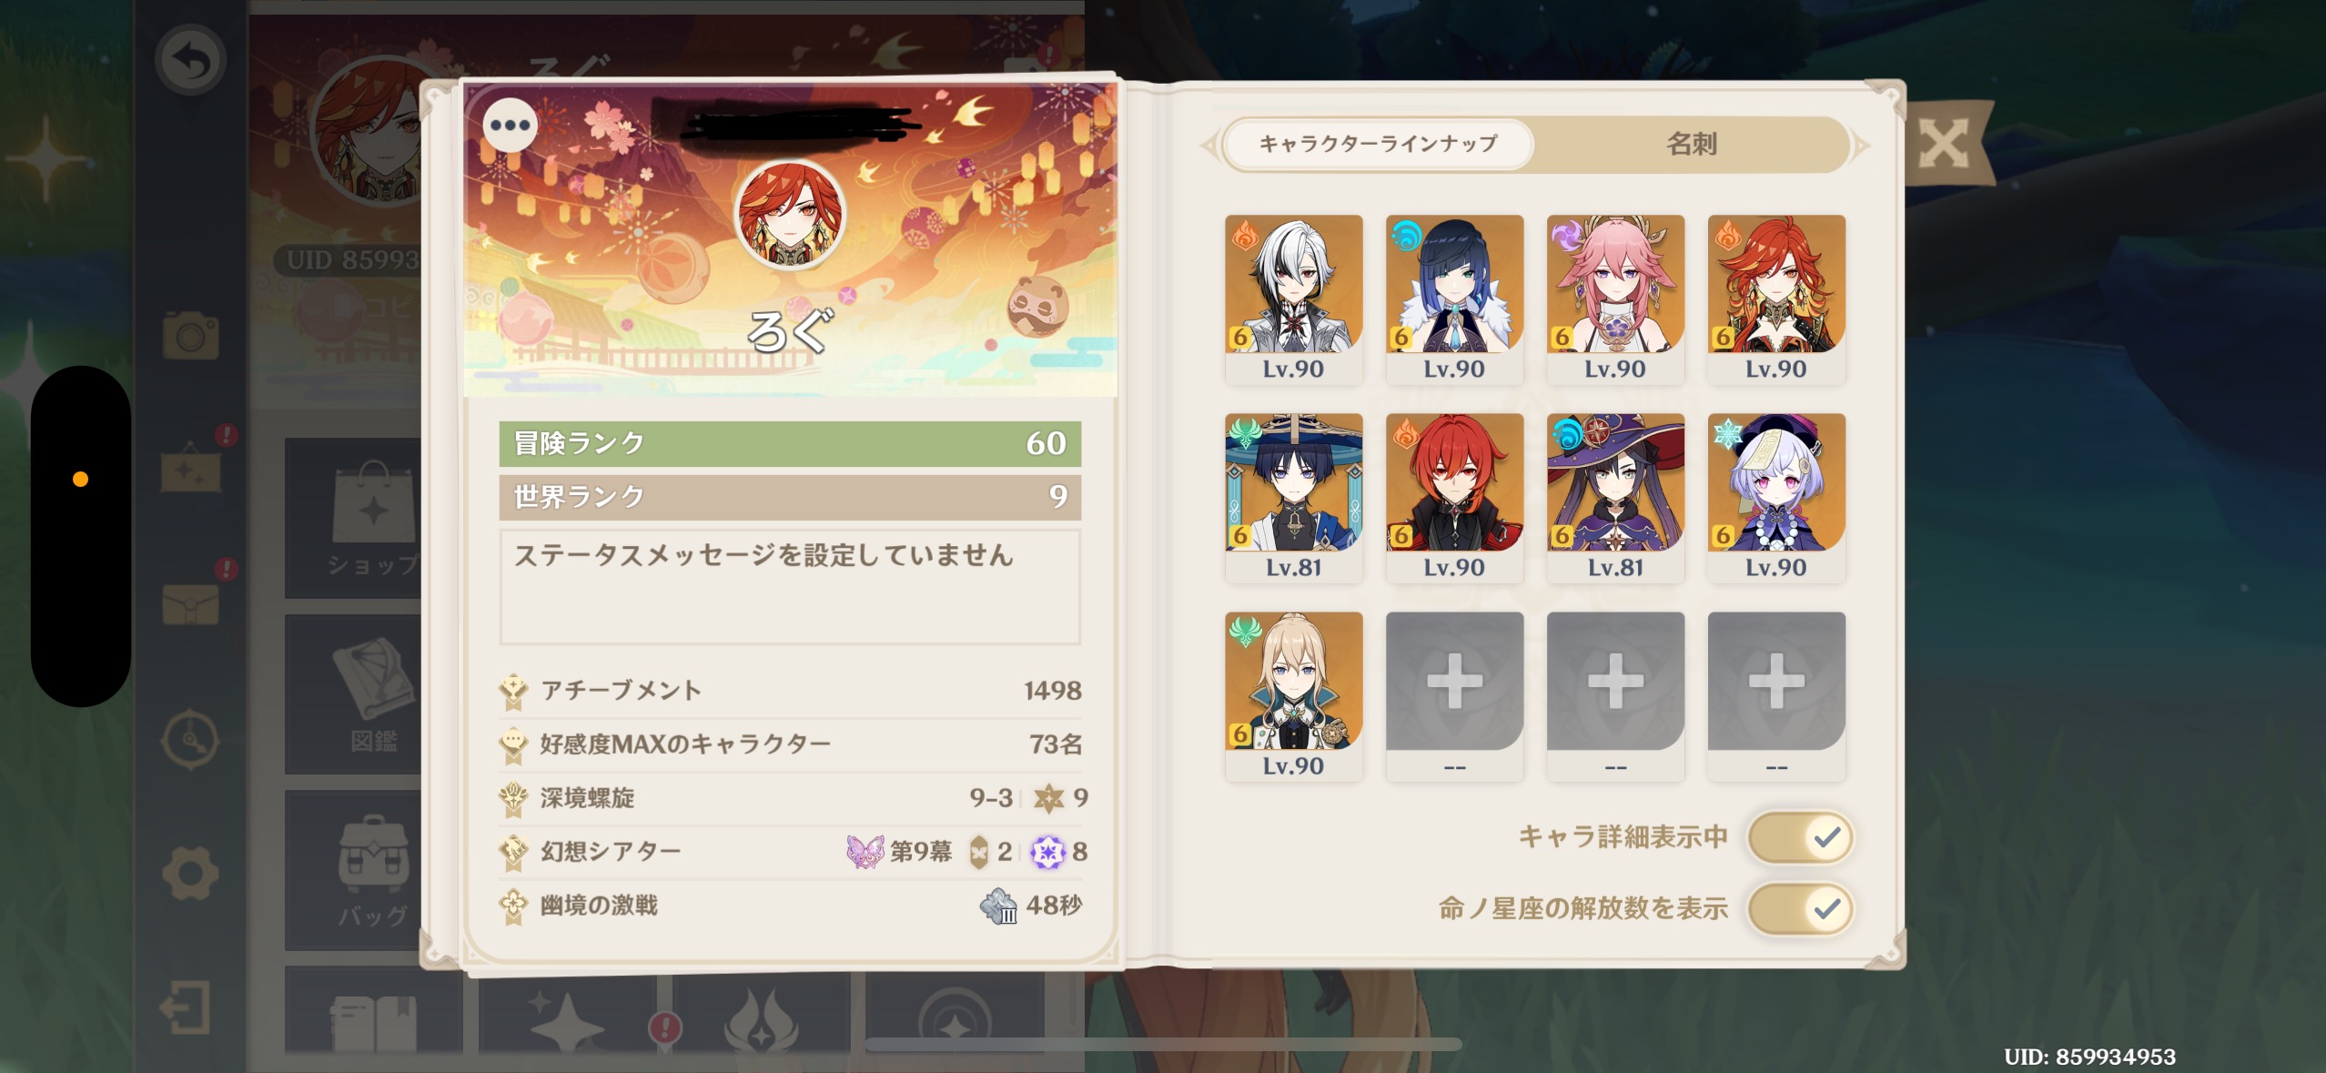Screen dimensions: 2326x1073
Task: Open the camera photo mode icon
Action: 191,336
